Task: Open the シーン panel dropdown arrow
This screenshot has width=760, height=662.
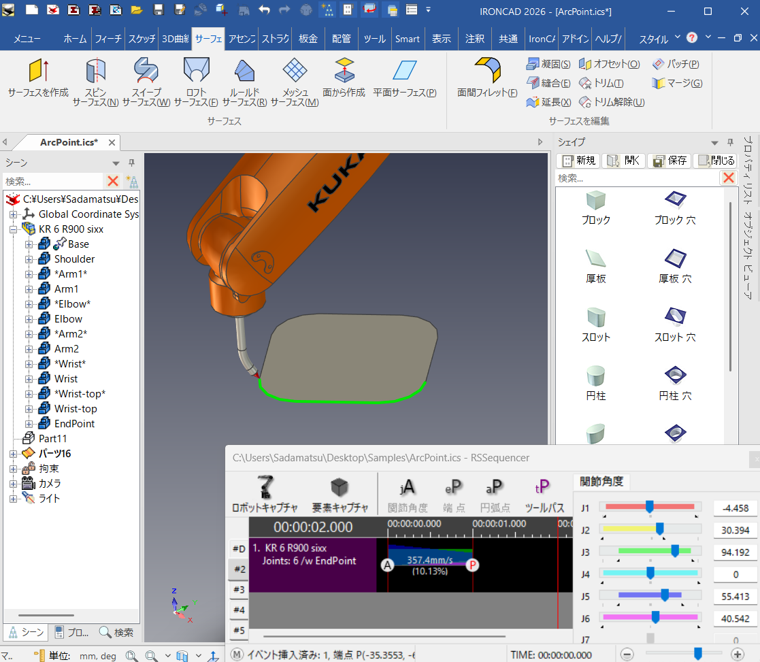Action: pos(116,163)
